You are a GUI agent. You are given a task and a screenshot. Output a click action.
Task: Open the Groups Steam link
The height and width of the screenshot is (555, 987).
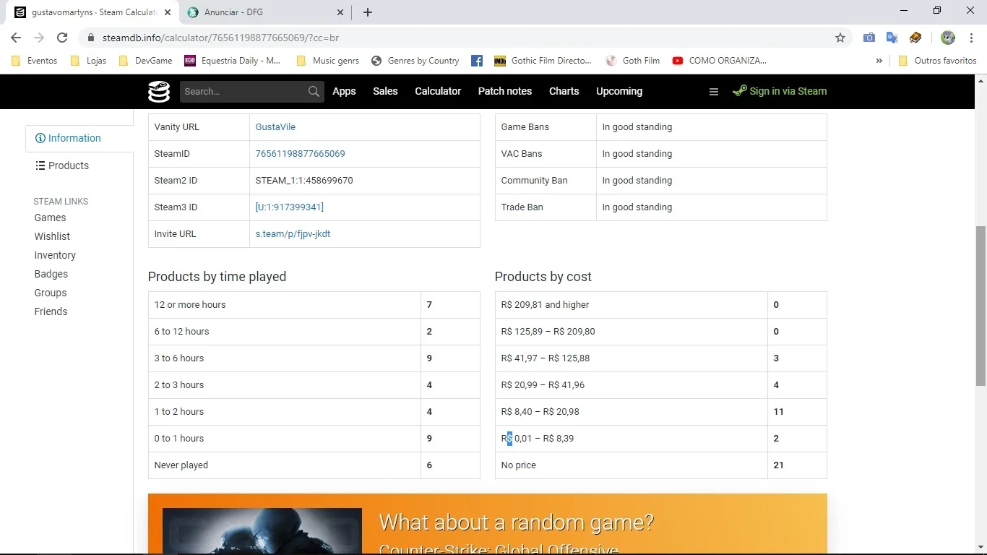[51, 293]
